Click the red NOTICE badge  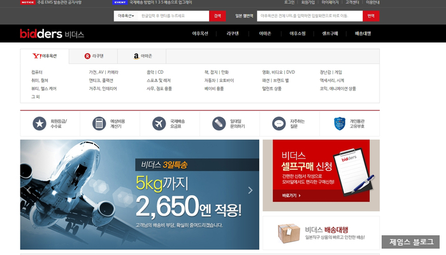[x=28, y=3]
